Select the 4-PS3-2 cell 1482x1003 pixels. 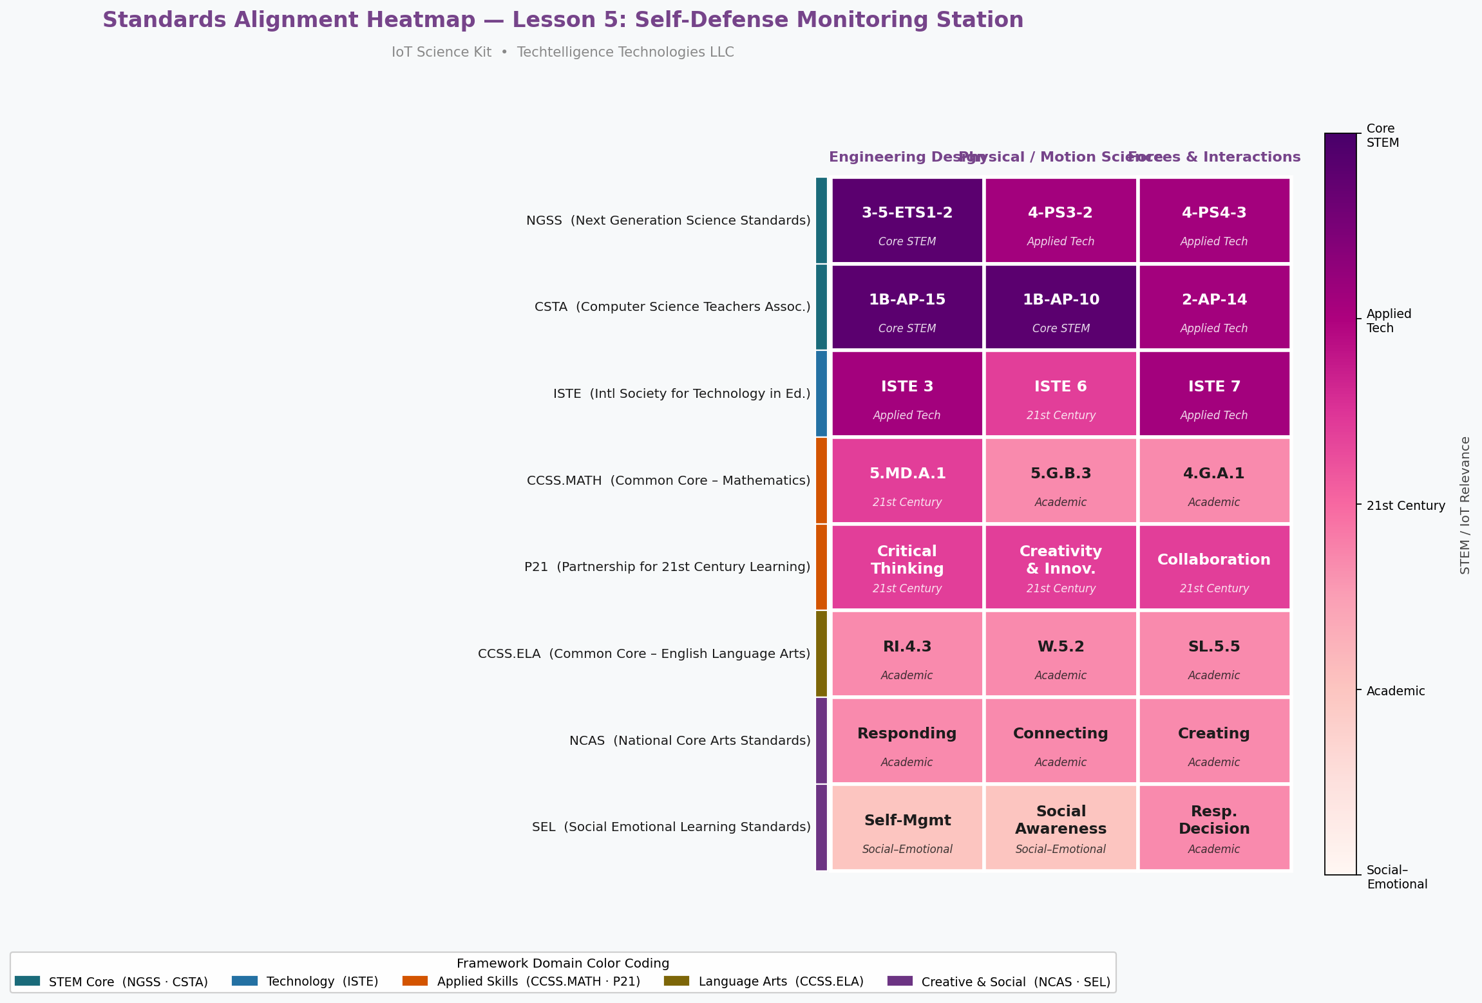pos(1061,220)
